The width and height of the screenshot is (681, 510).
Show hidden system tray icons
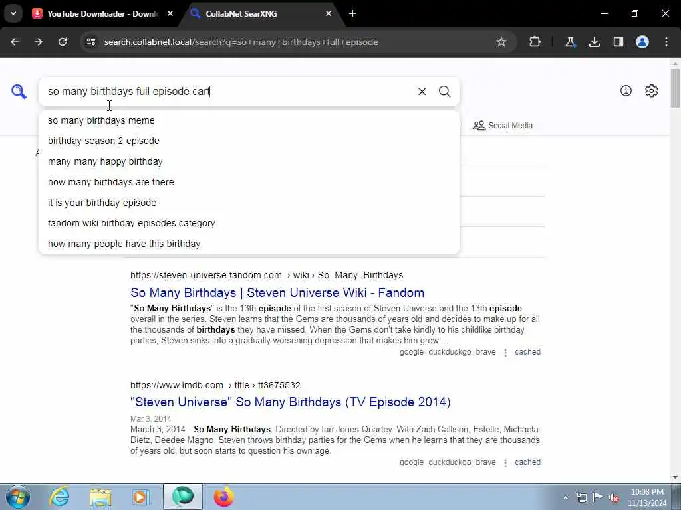tap(565, 497)
